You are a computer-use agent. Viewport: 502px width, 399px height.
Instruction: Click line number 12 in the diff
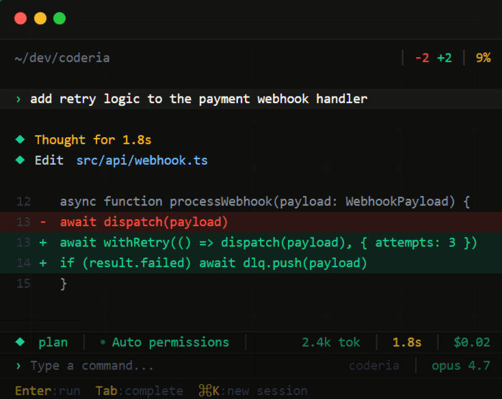click(23, 201)
